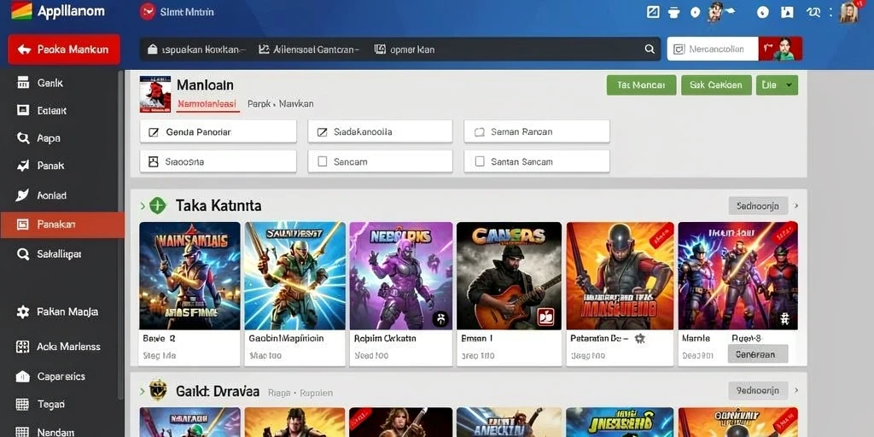This screenshot has width=874, height=437.
Task: Click the green plus badge beside Taka Katinita
Action: click(158, 206)
